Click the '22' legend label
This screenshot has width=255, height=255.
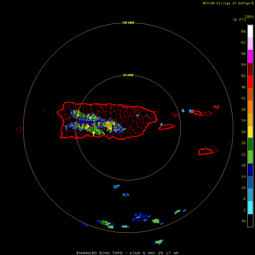(243, 154)
